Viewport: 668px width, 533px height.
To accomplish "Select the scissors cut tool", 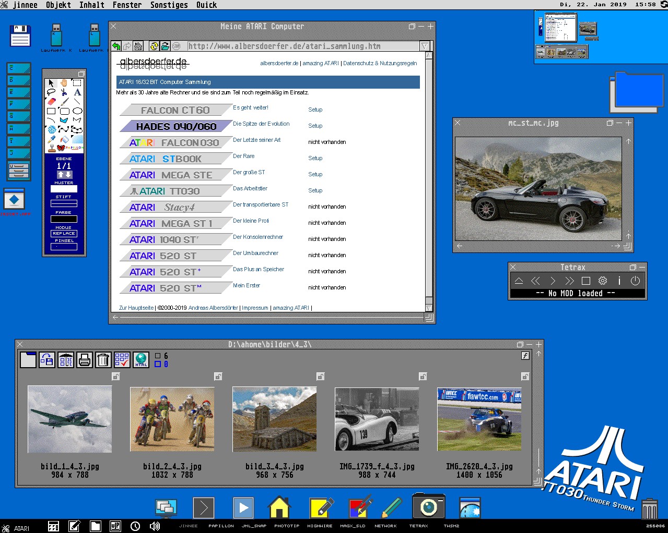I will tap(64, 92).
